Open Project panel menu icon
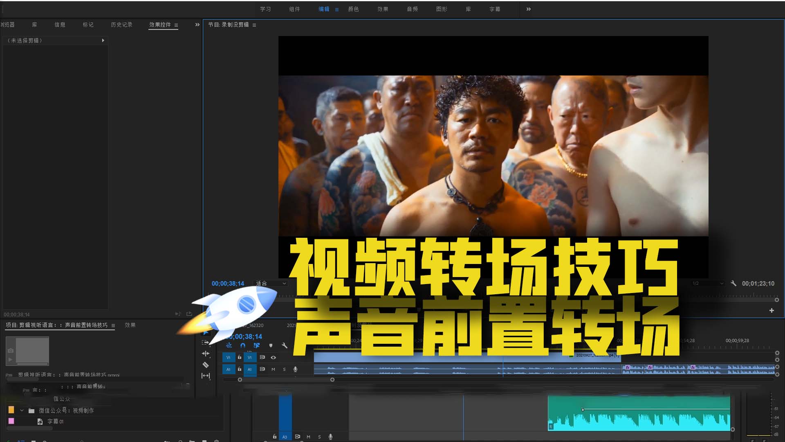 click(113, 325)
